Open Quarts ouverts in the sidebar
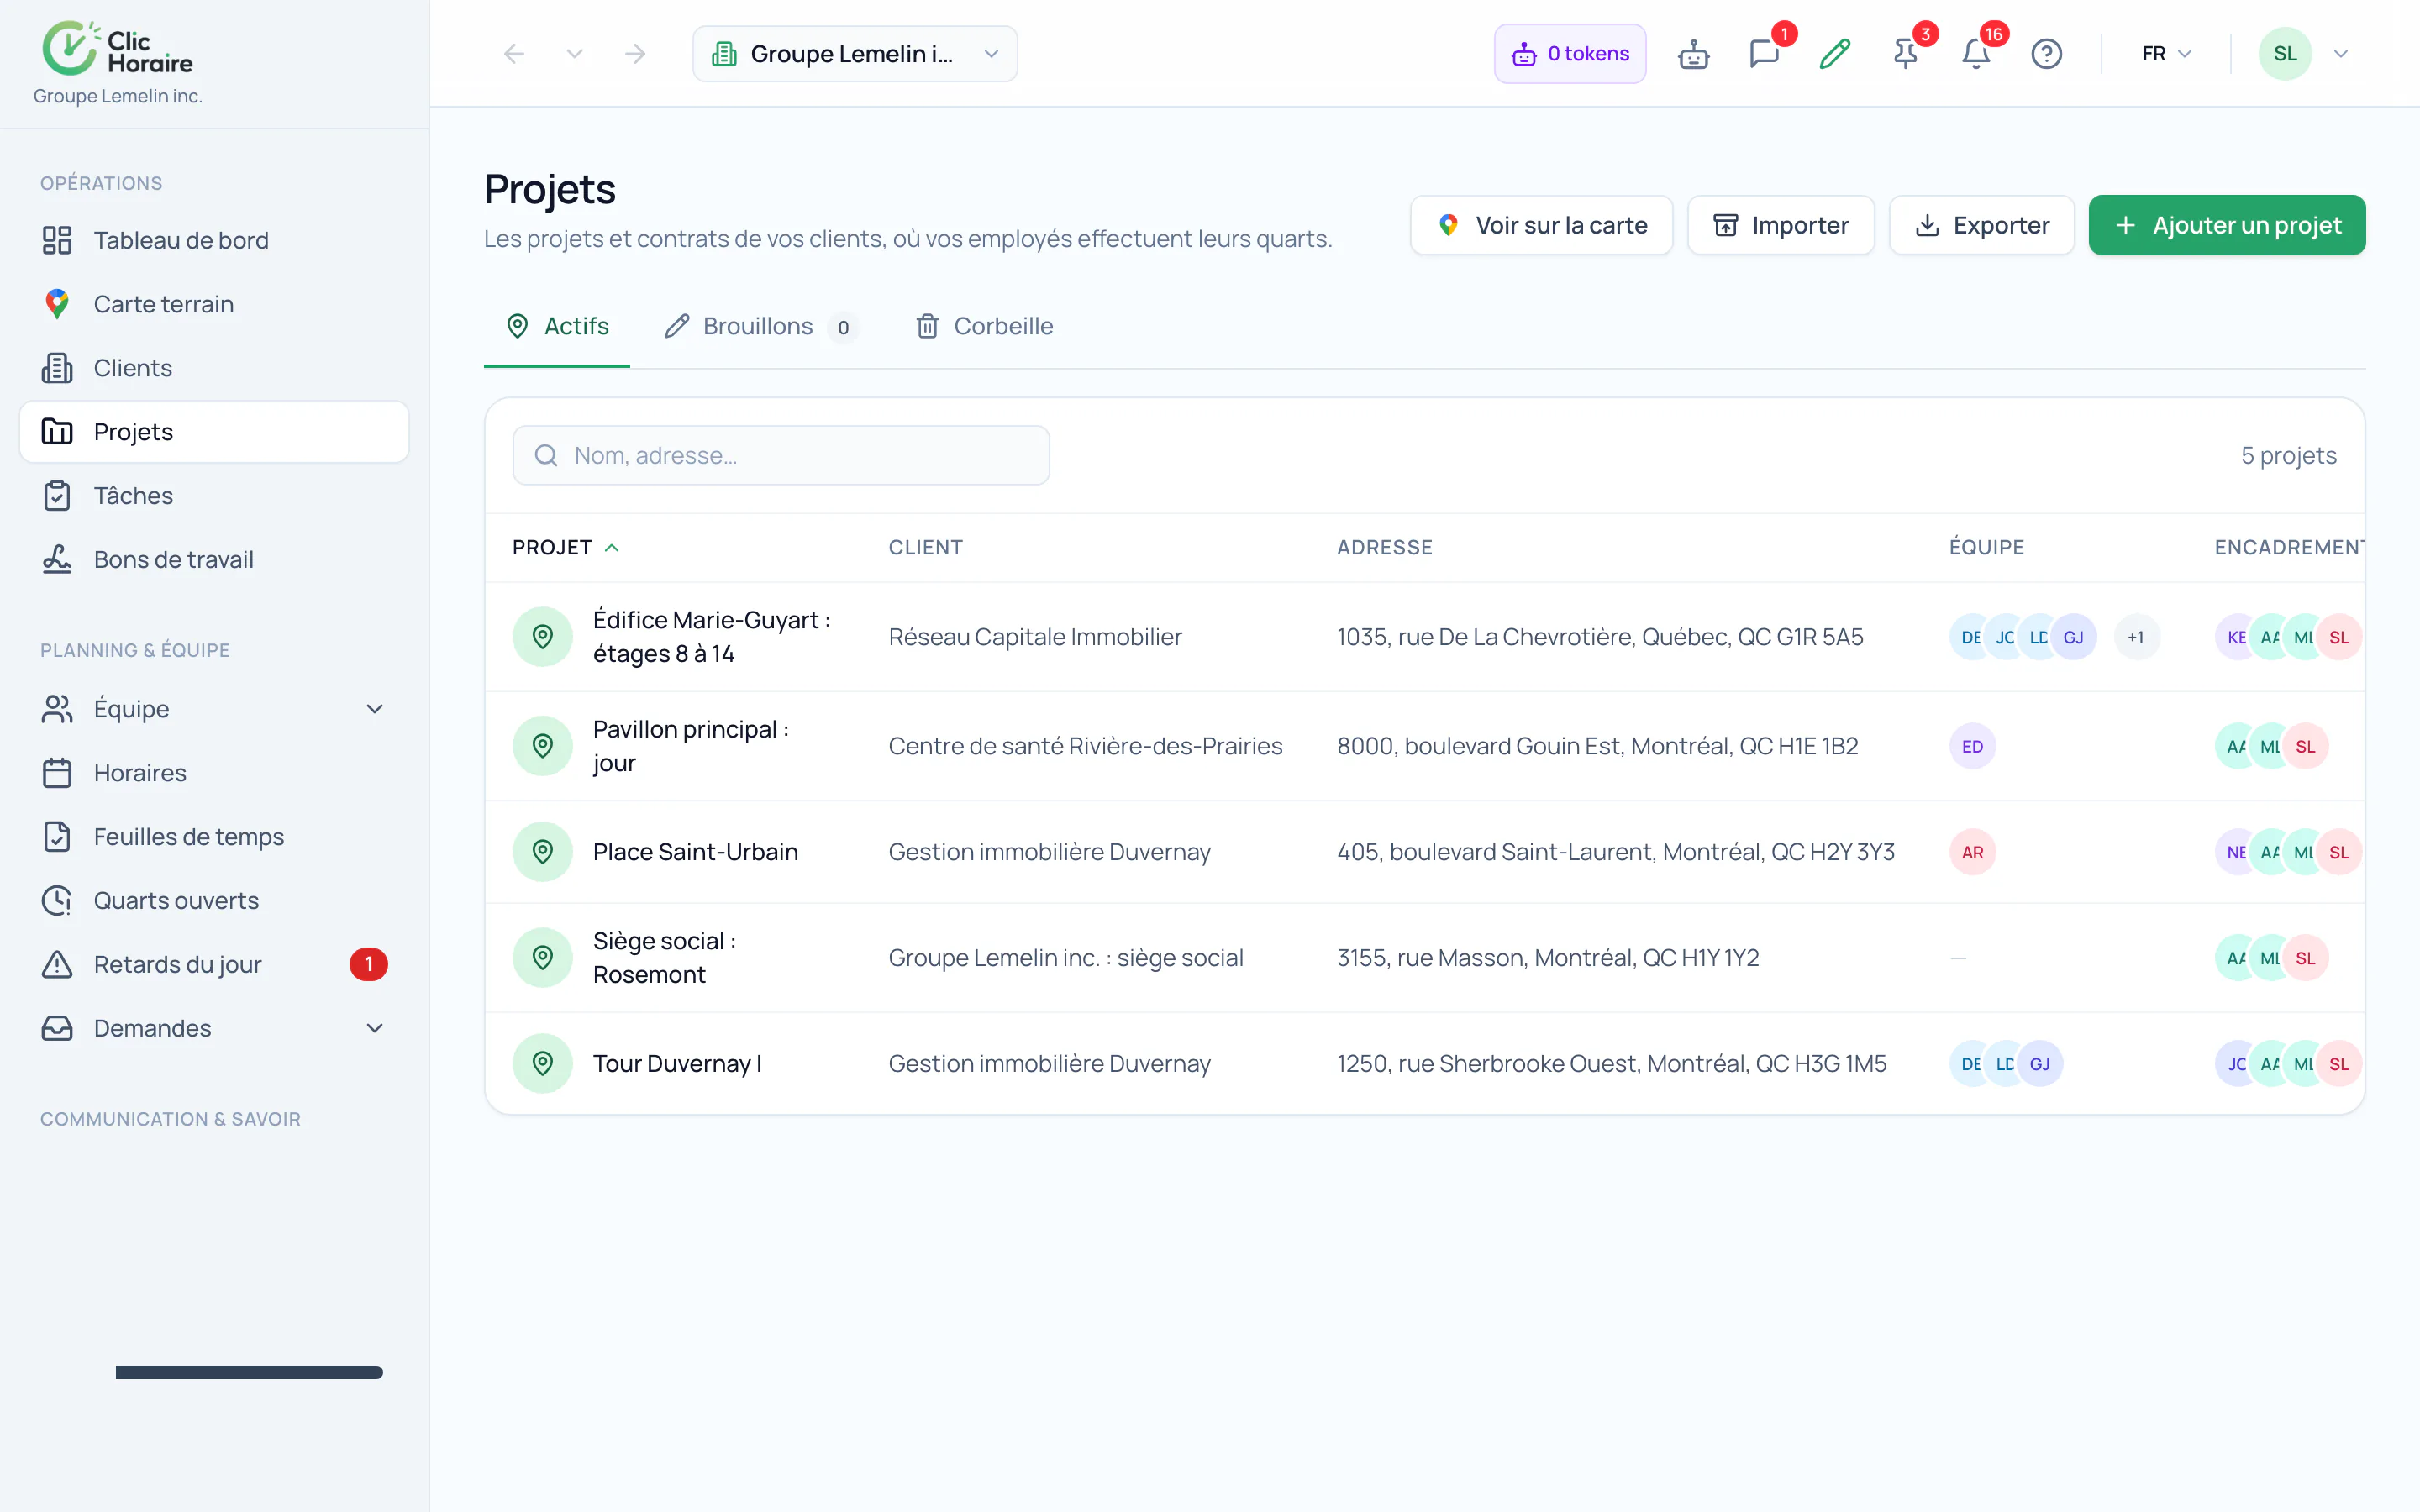This screenshot has height=1512, width=2420. pos(214,901)
